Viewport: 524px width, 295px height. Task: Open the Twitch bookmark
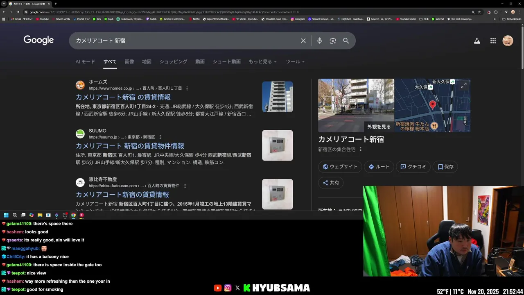click(x=151, y=19)
